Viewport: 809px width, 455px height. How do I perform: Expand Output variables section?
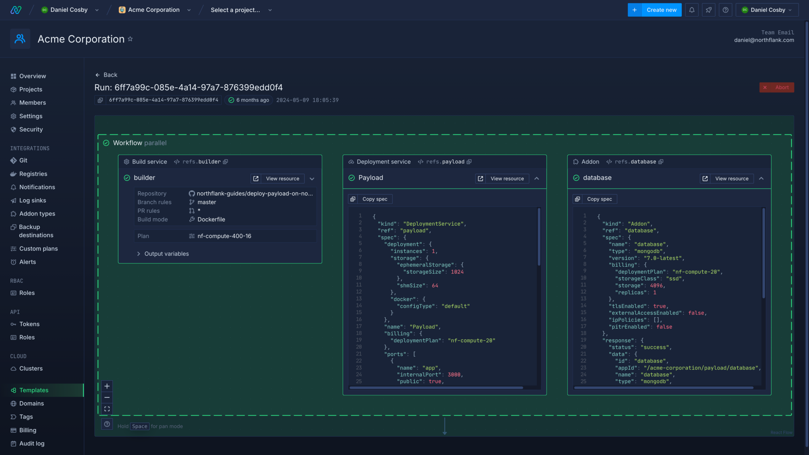(163, 254)
